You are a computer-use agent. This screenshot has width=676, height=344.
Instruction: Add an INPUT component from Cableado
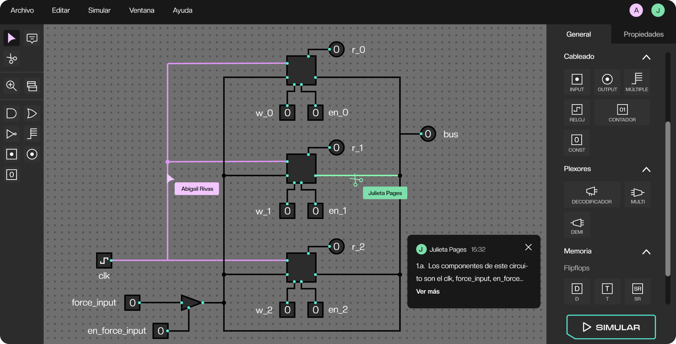pos(577,82)
